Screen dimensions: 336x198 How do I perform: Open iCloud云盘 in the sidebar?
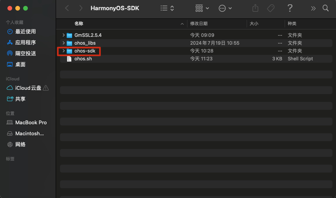(x=28, y=88)
